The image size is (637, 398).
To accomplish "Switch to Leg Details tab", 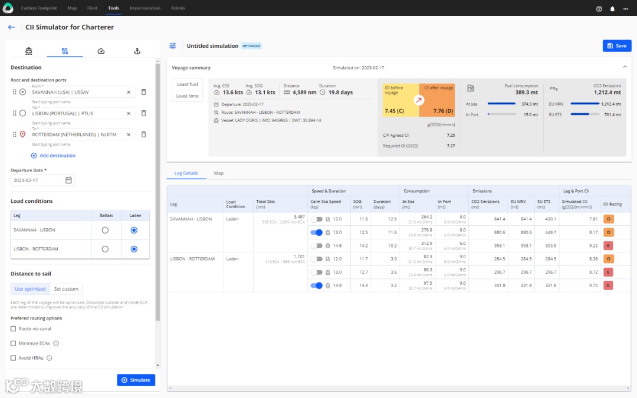I will [186, 173].
